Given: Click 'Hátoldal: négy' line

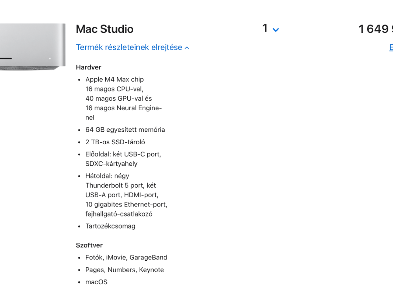Looking at the screenshot, I should 107,176.
